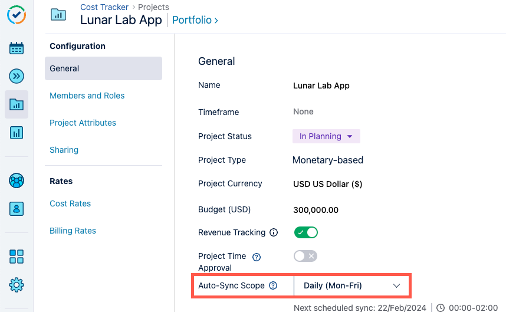506x312 pixels.
Task: Click the Auto-Sync Scope help icon
Action: [x=273, y=285]
